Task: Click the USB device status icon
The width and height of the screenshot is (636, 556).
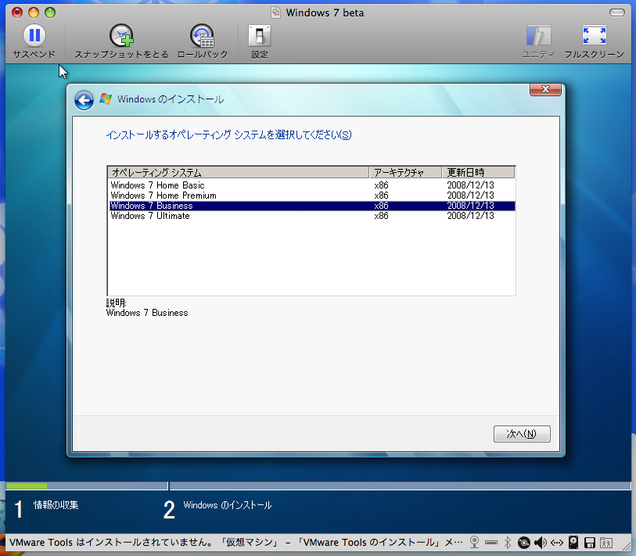Action: pyautogui.click(x=490, y=542)
